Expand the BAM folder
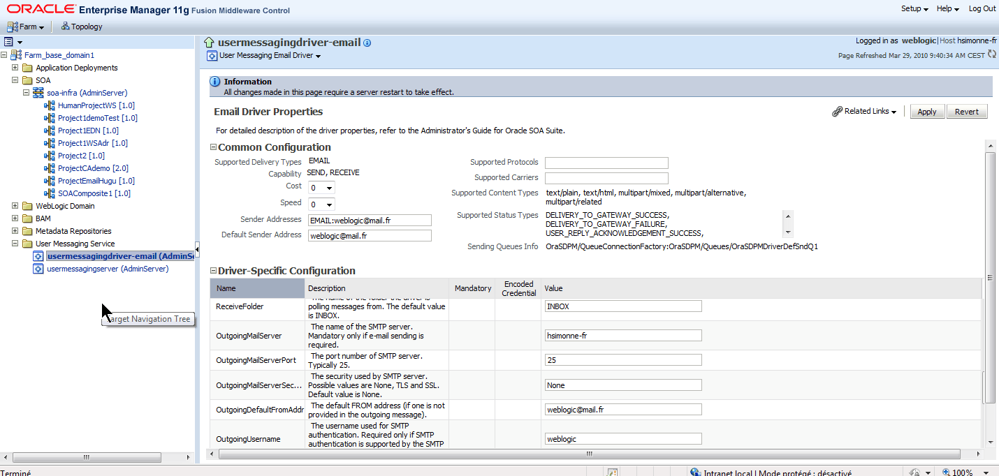Screen dimensions: 999x476 point(15,218)
